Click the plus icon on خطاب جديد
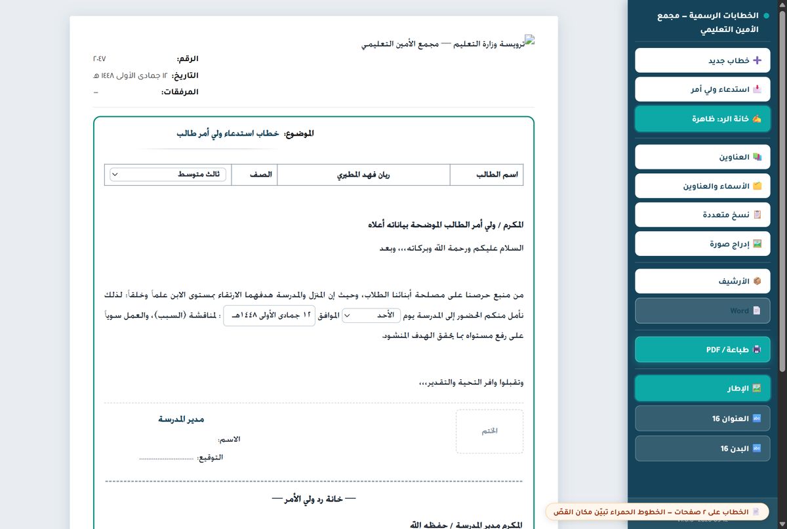 (x=757, y=60)
